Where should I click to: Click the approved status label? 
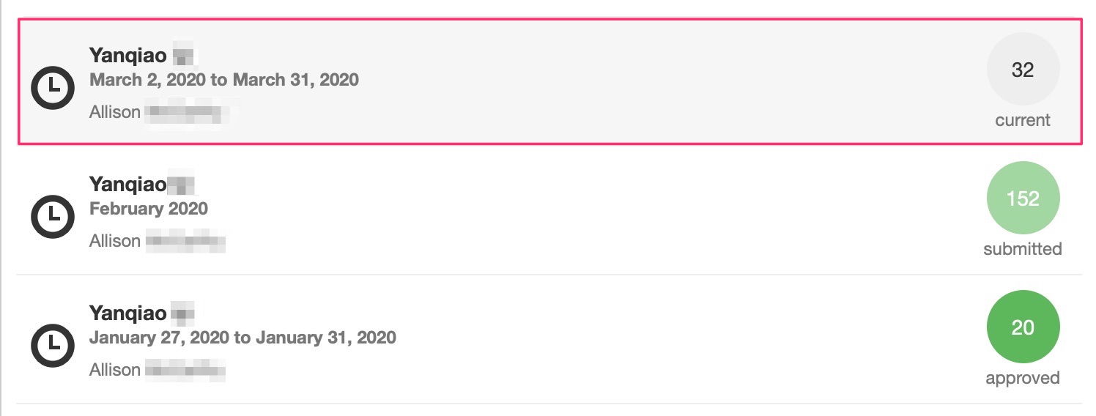point(1023,378)
